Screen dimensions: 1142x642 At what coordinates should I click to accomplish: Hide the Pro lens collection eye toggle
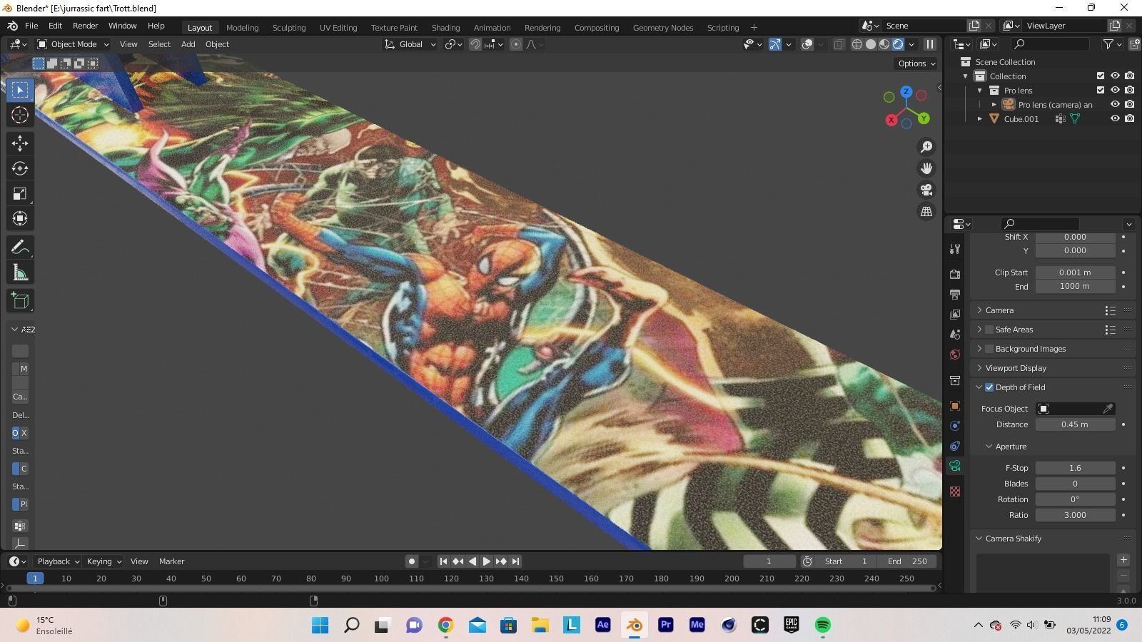coord(1115,91)
